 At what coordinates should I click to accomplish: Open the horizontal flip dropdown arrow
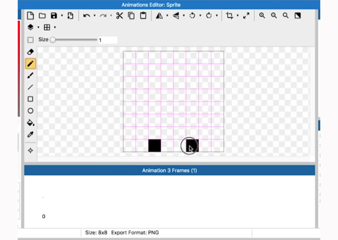coord(167,16)
